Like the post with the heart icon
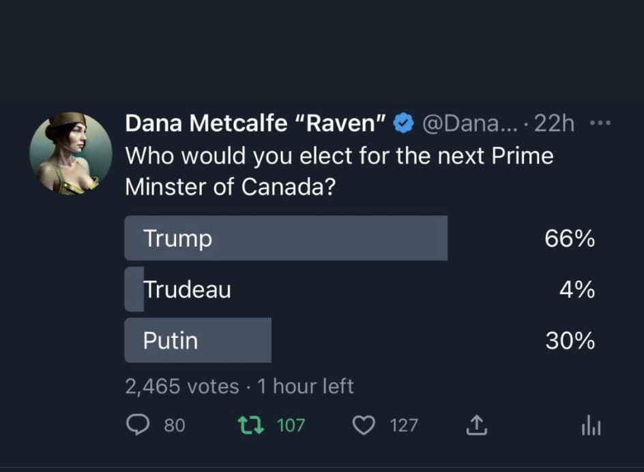This screenshot has width=644, height=472. pyautogui.click(x=364, y=425)
